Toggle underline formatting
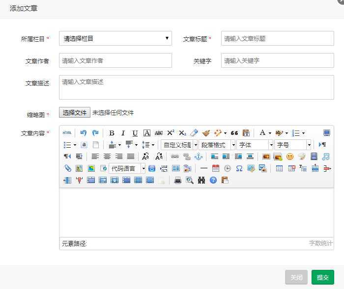This screenshot has width=344, height=289. pyautogui.click(x=135, y=133)
